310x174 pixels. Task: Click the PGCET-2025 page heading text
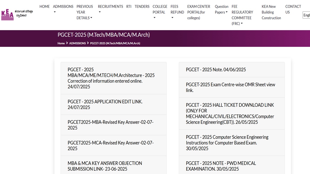pyautogui.click(x=104, y=35)
